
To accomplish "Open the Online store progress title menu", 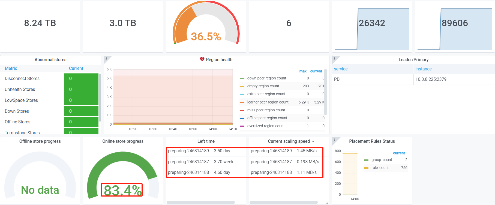I will (x=123, y=141).
